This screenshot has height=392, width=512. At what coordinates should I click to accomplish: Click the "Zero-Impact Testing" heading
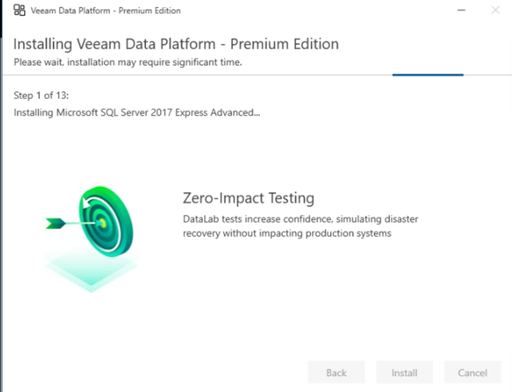pyautogui.click(x=248, y=198)
